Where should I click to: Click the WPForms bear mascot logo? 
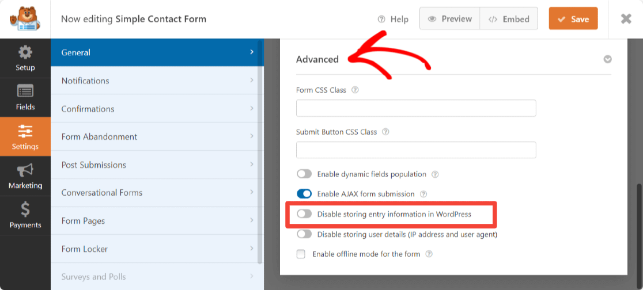coord(25,19)
